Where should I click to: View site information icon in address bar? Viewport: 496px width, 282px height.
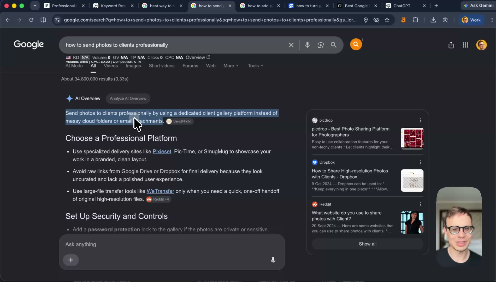tap(57, 20)
